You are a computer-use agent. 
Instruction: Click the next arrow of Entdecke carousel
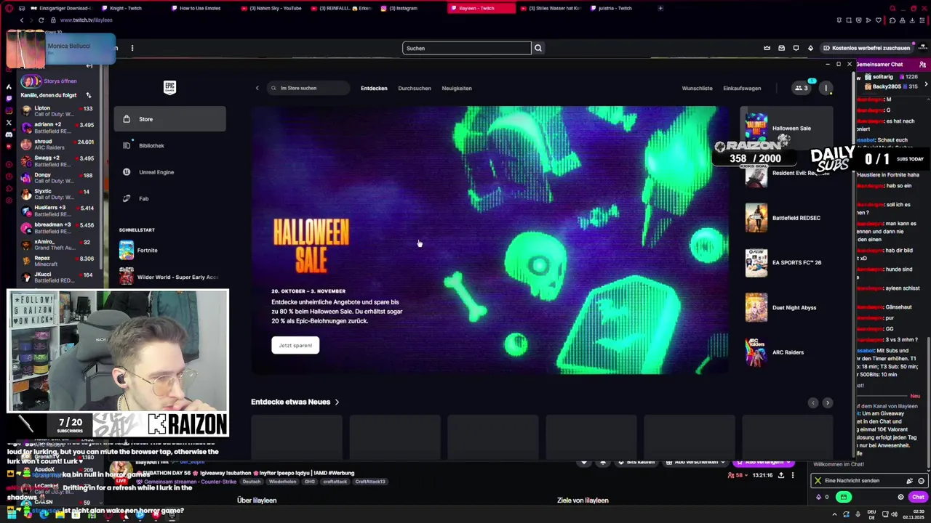827,402
